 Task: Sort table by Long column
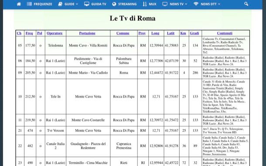point(155,33)
